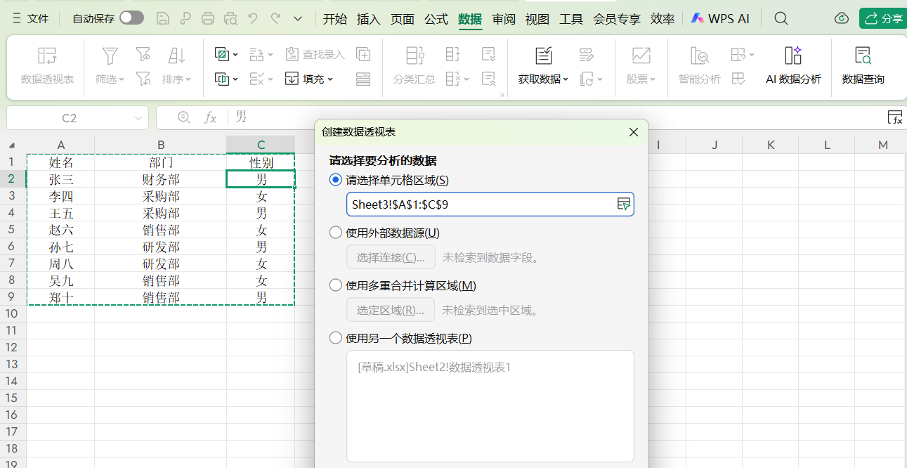Expand the 获取数据 dropdown
Screen dimensions: 907x468
tap(543, 79)
